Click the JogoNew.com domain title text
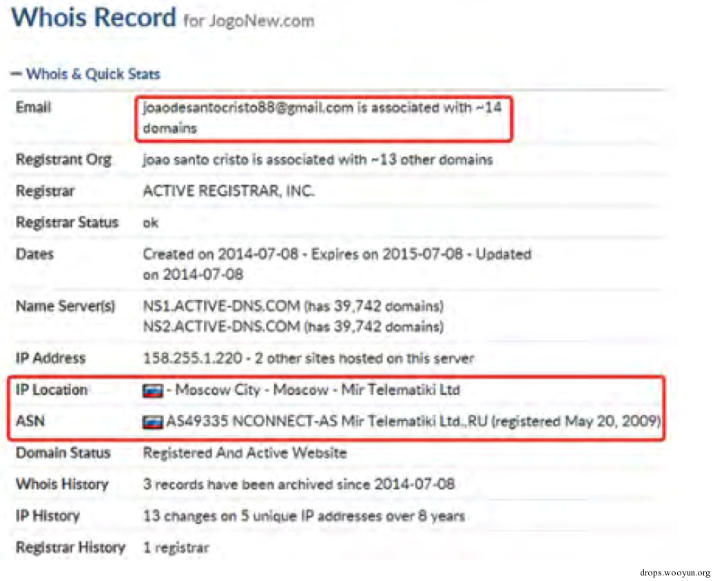 click(x=261, y=21)
